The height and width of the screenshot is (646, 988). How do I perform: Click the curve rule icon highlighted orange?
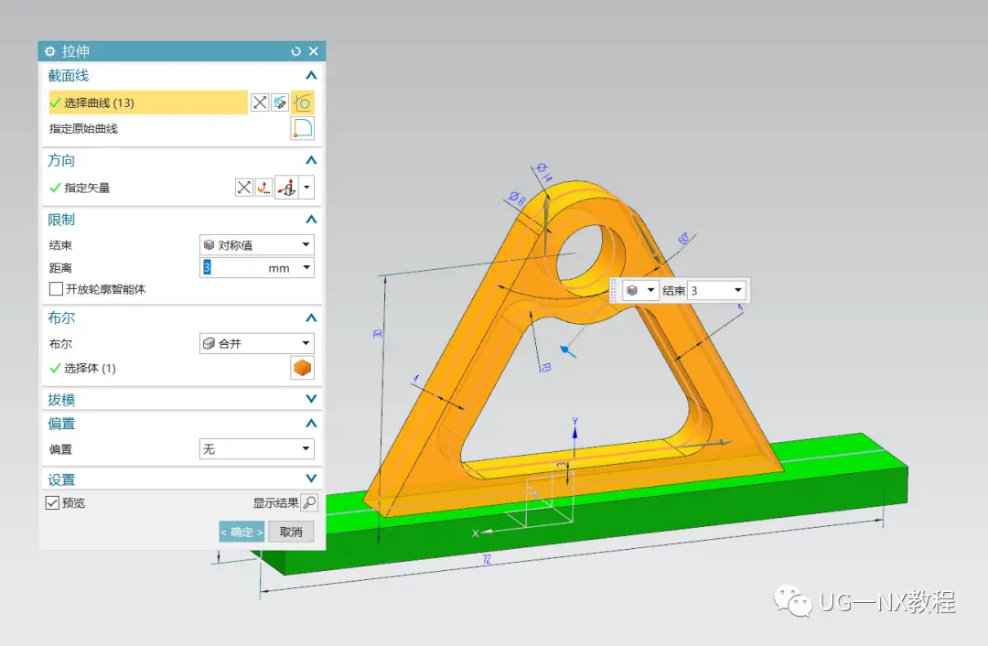click(303, 102)
